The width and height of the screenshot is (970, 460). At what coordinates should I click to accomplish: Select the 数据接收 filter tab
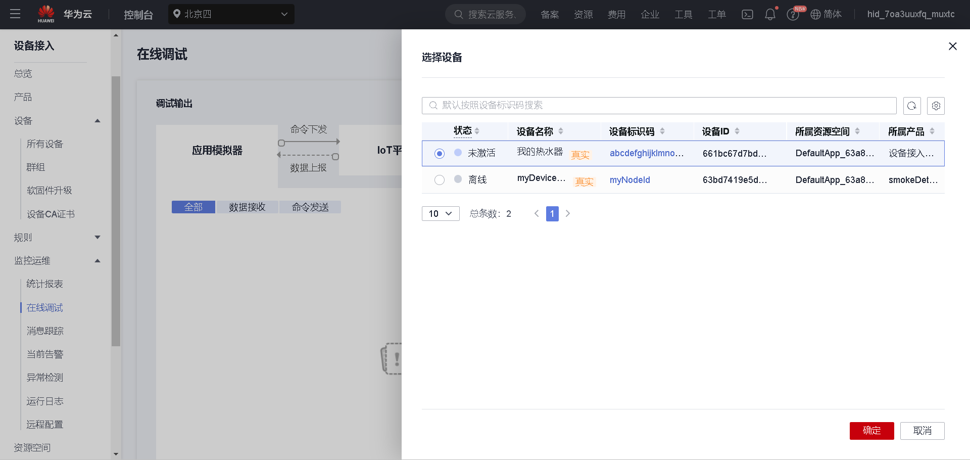247,207
